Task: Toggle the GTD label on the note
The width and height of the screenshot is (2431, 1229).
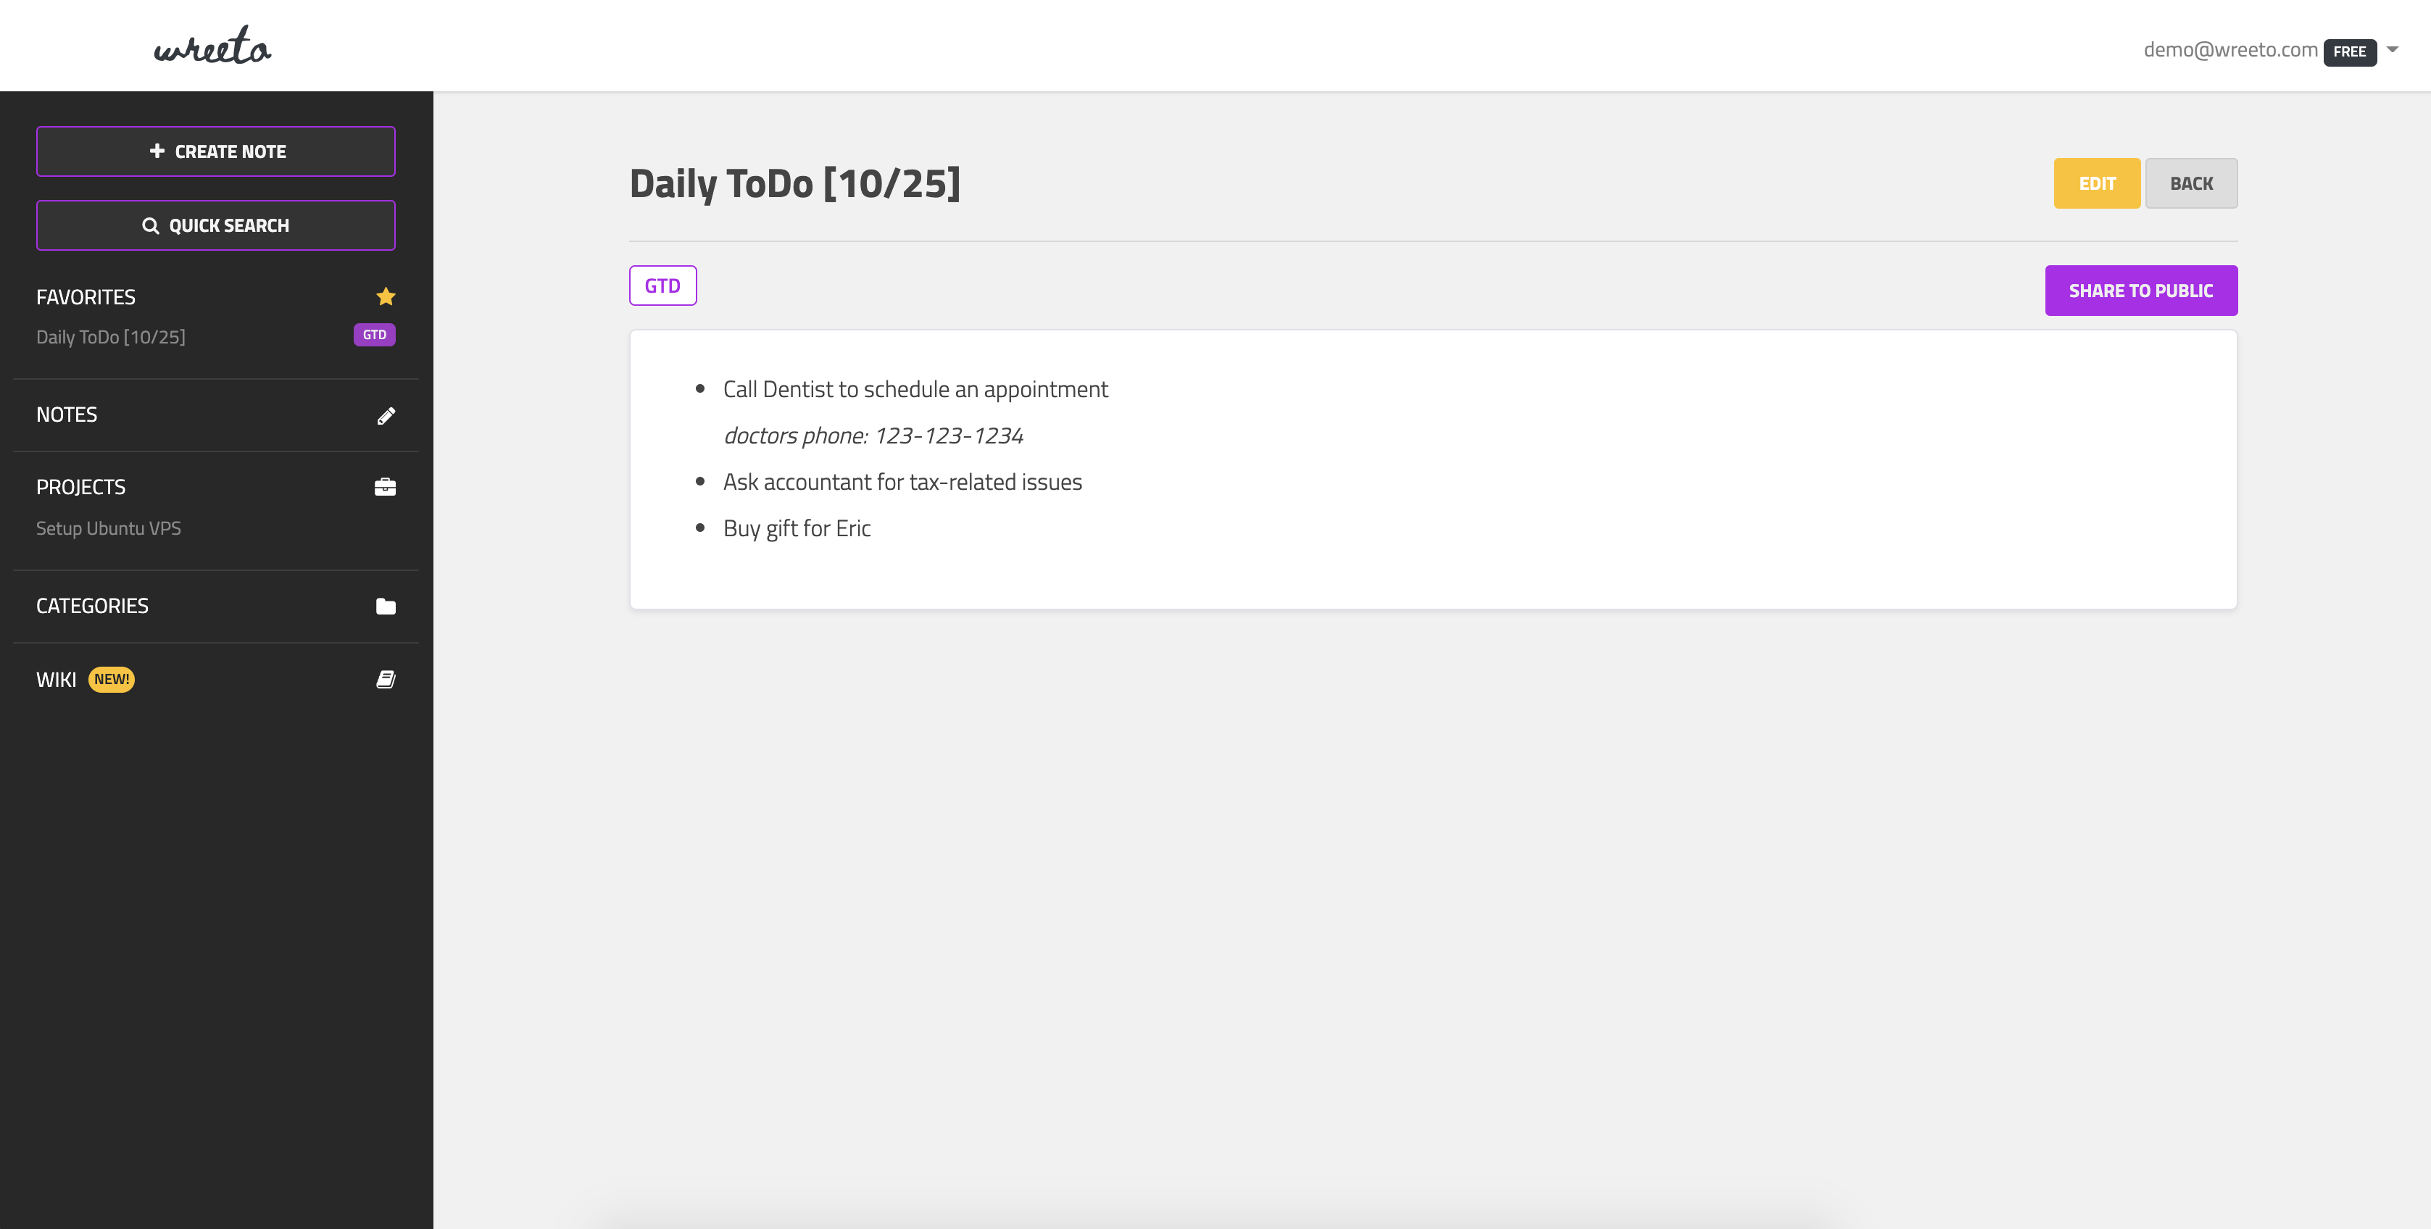Action: point(662,286)
